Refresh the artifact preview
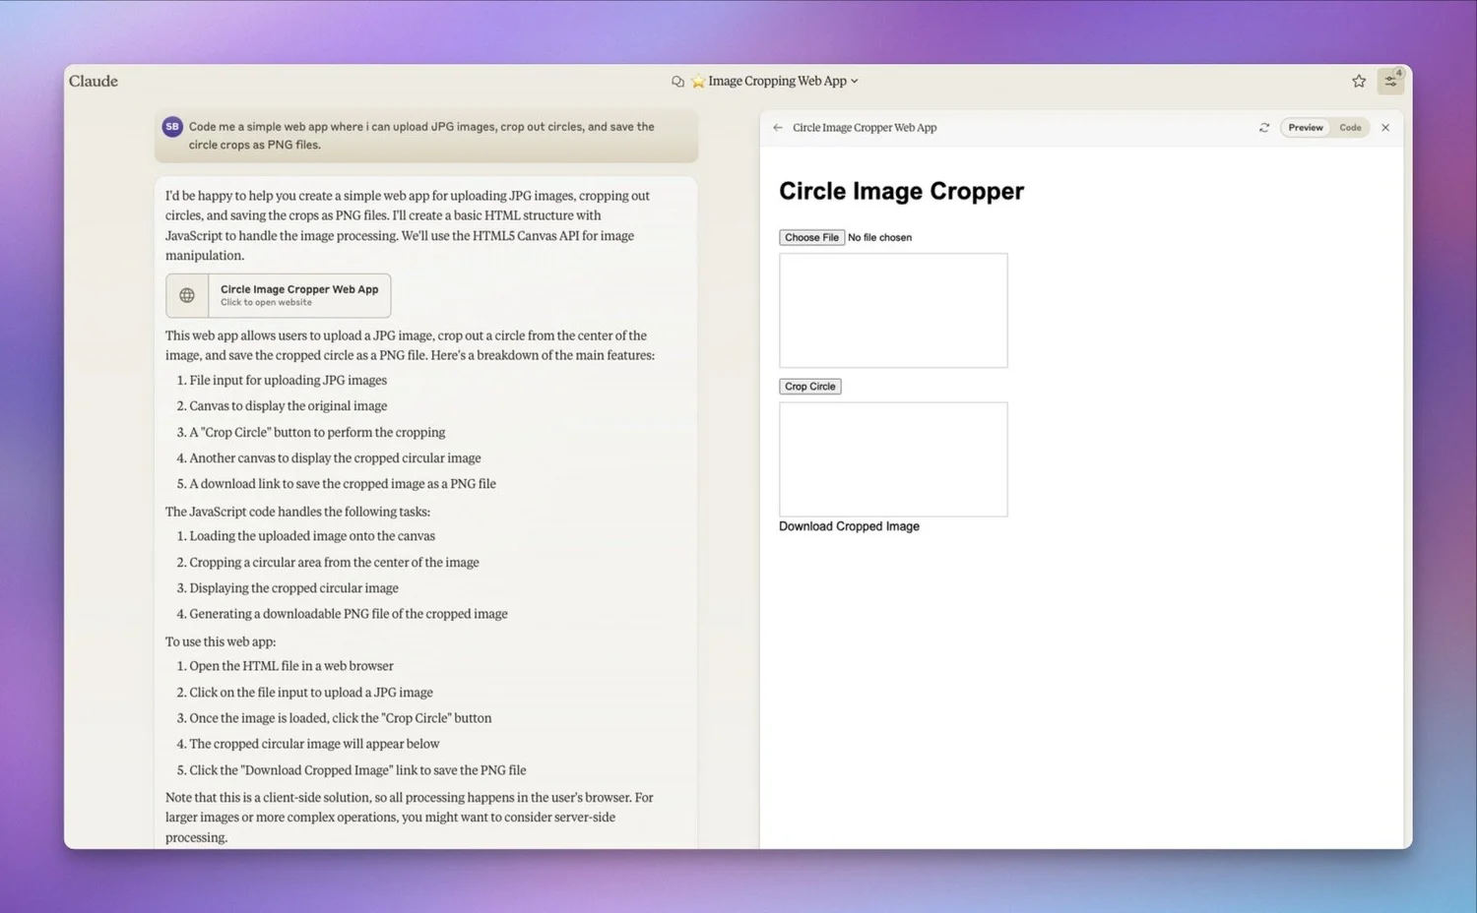The image size is (1477, 913). 1264,127
